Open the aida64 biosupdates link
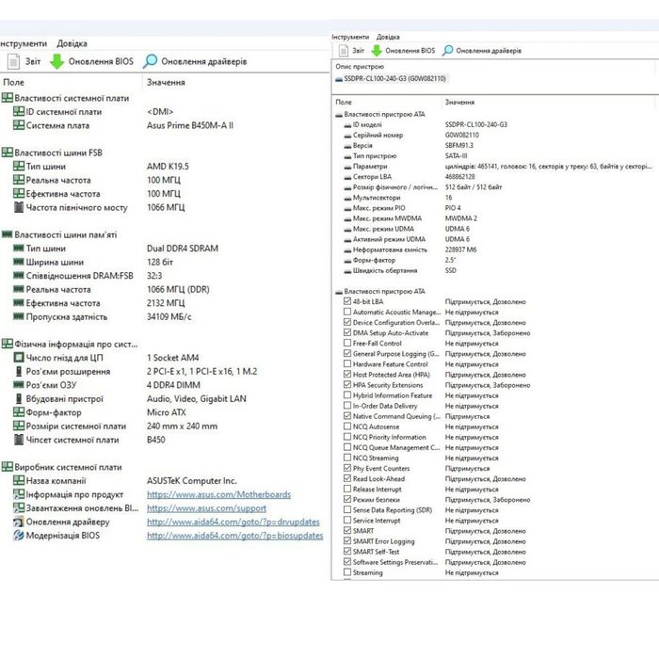 (x=235, y=536)
